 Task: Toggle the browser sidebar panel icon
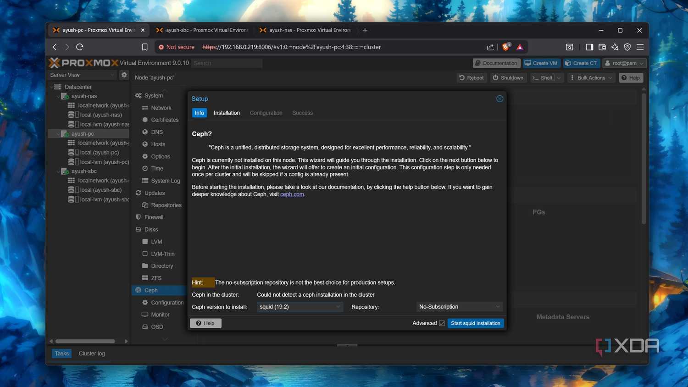pos(589,47)
